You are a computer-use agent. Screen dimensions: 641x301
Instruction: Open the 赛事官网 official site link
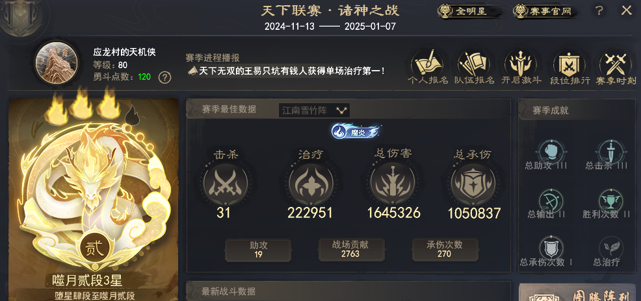[545, 11]
